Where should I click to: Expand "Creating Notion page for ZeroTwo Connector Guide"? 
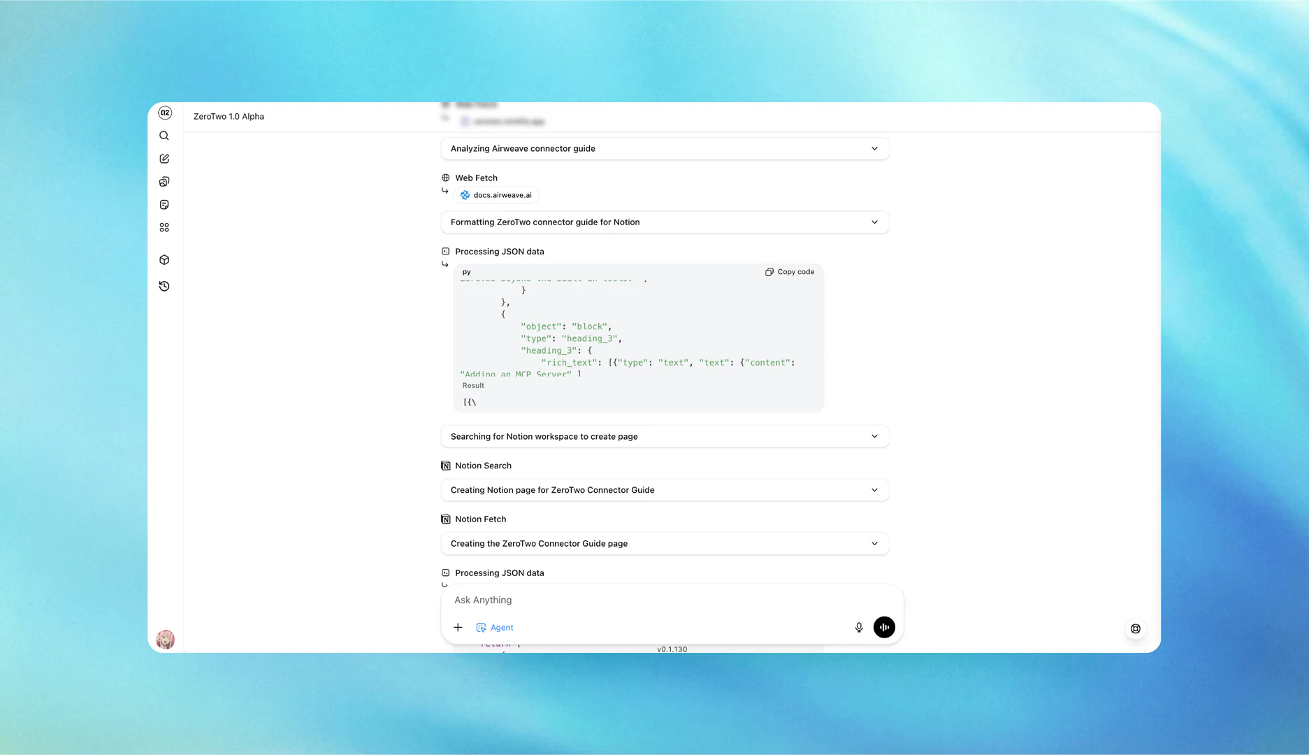pyautogui.click(x=664, y=490)
